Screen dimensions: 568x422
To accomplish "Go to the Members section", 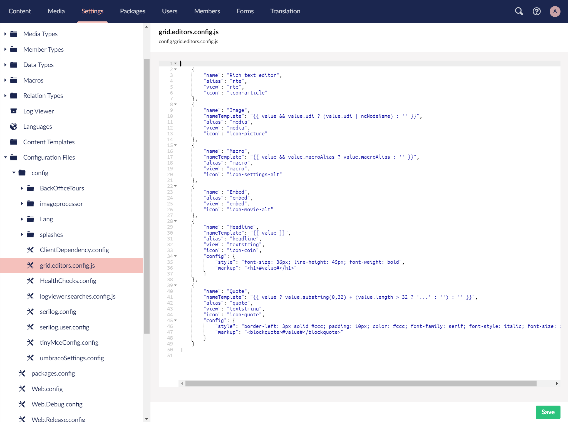I will (x=207, y=11).
